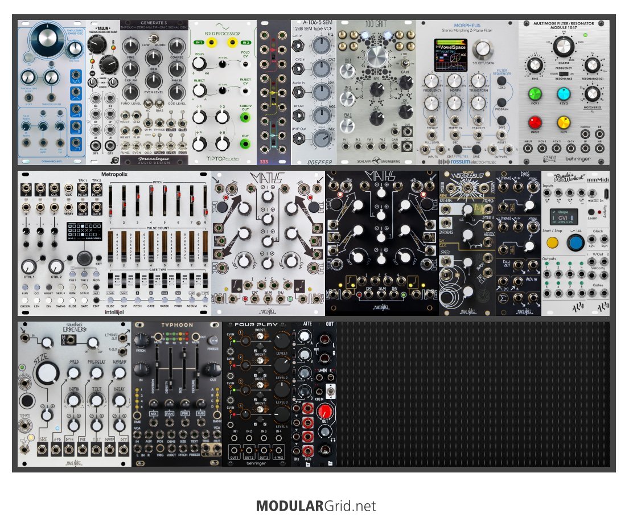633x518 pixels.
Task: Click the Morpheus VowelSpace display
Action: coord(450,55)
